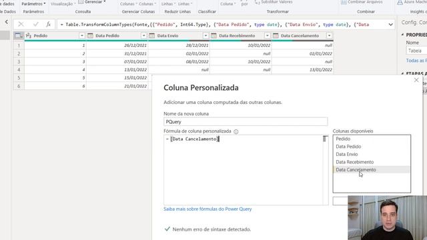Select row number 4 header
The image size is (427, 240).
coord(19,69)
